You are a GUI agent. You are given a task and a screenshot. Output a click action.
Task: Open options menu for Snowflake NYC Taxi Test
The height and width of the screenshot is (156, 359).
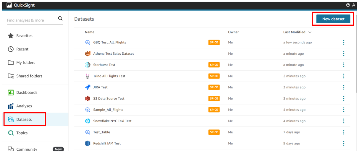click(344, 121)
